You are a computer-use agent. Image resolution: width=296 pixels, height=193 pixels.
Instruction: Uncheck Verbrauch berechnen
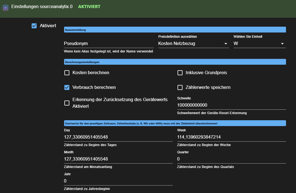tap(67, 87)
